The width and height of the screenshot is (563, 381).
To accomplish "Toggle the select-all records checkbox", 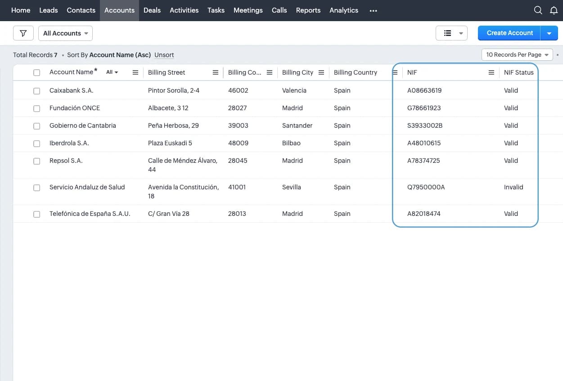I will [x=37, y=72].
